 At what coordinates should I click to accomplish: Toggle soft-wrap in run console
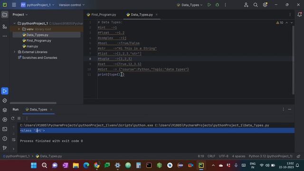click(14, 140)
